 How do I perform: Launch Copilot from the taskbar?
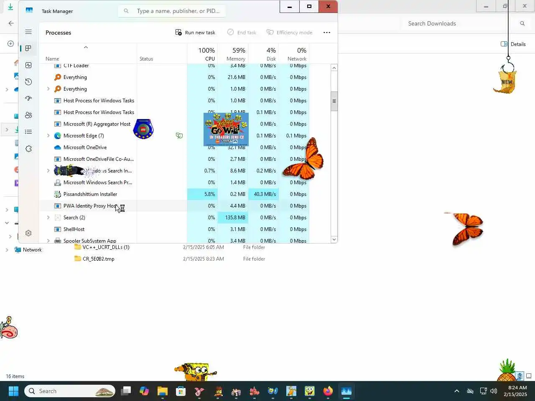(x=144, y=391)
